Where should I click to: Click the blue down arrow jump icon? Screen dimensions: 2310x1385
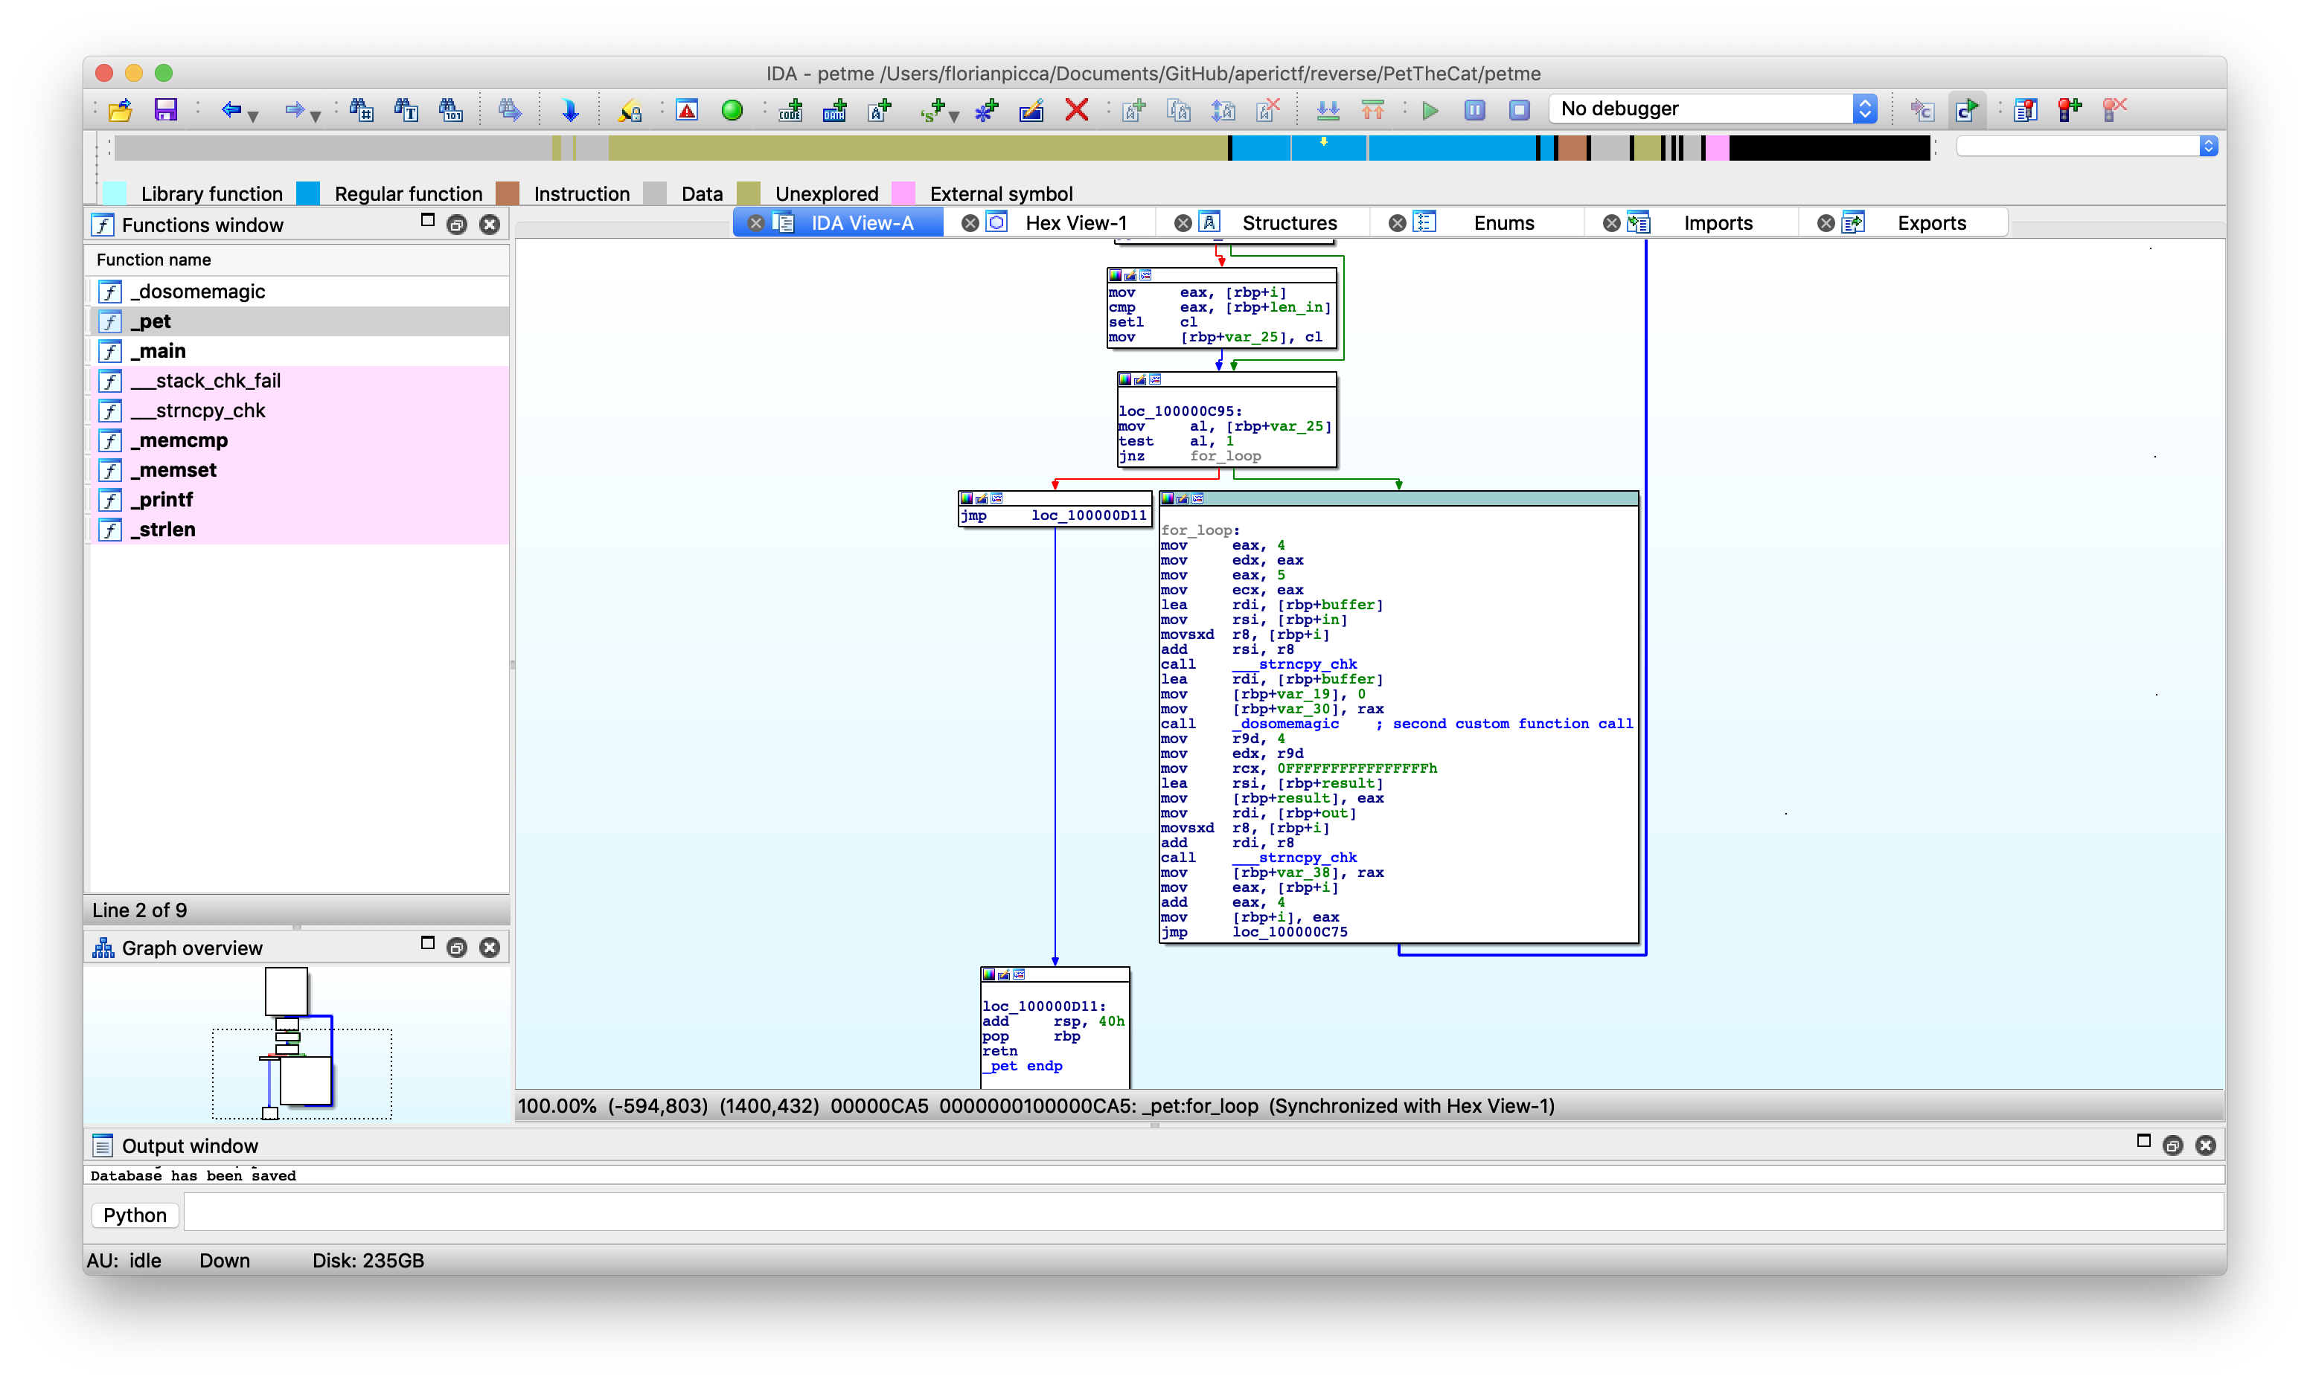pyautogui.click(x=569, y=110)
